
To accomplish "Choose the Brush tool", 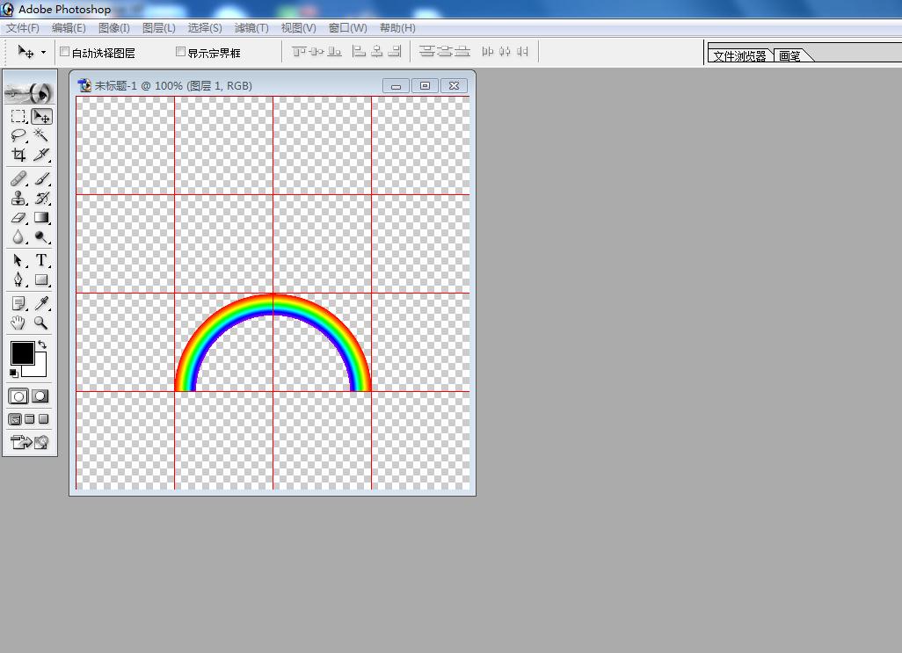I will [41, 178].
